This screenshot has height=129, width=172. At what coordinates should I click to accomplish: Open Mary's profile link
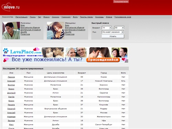(11, 125)
